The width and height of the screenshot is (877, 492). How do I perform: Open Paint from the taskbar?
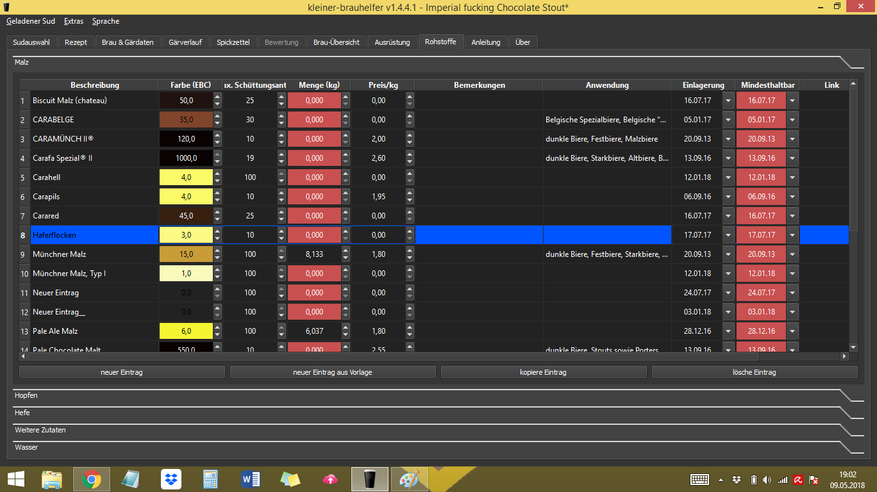coord(408,479)
